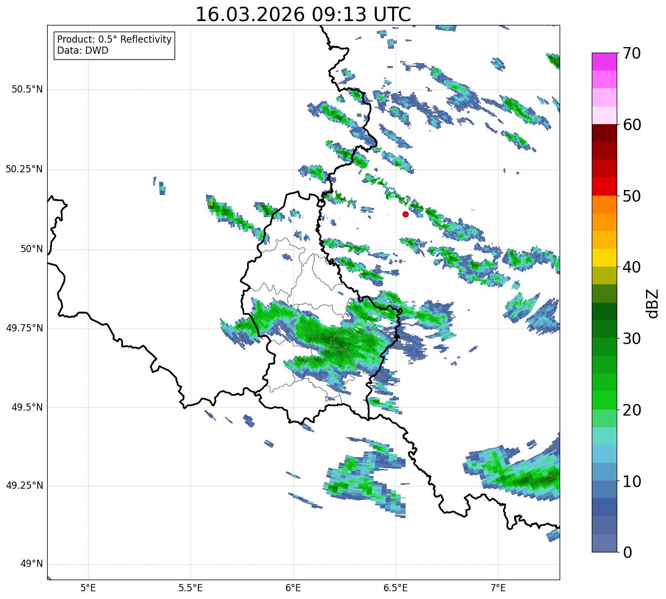Click the red station marker dot

pos(406,214)
